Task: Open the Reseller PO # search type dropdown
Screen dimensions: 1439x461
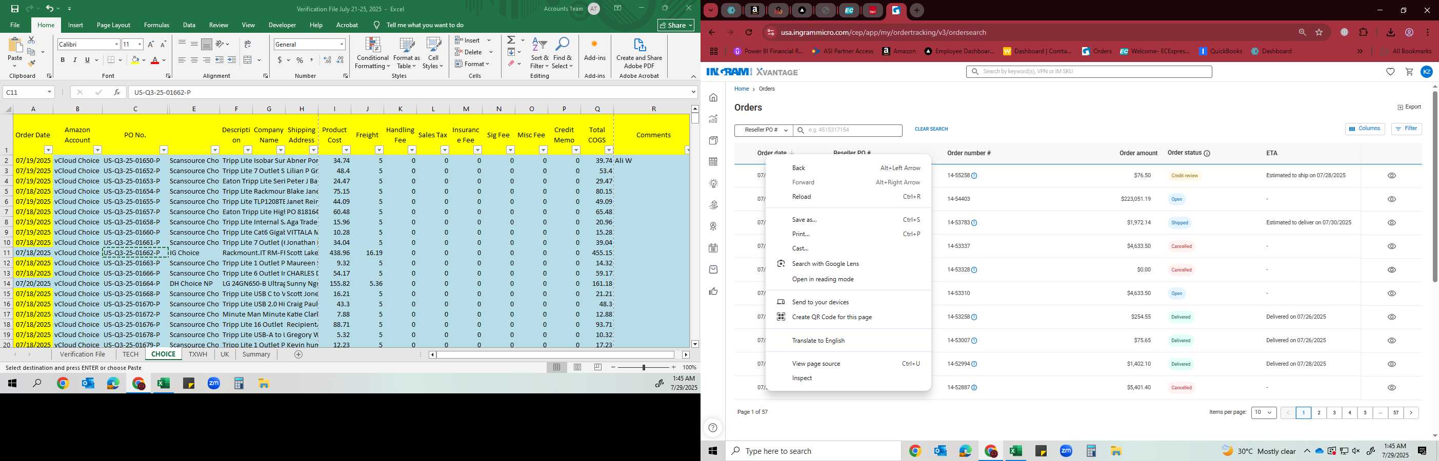Action: (x=764, y=130)
